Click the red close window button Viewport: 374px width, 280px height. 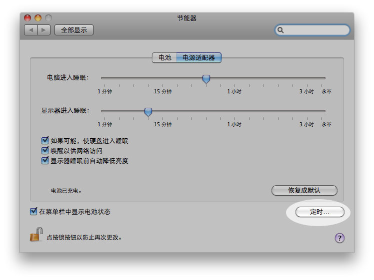pyautogui.click(x=27, y=18)
